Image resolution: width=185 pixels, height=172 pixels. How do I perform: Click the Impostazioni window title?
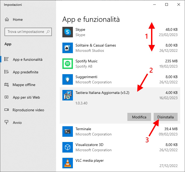pyautogui.click(x=13, y=5)
